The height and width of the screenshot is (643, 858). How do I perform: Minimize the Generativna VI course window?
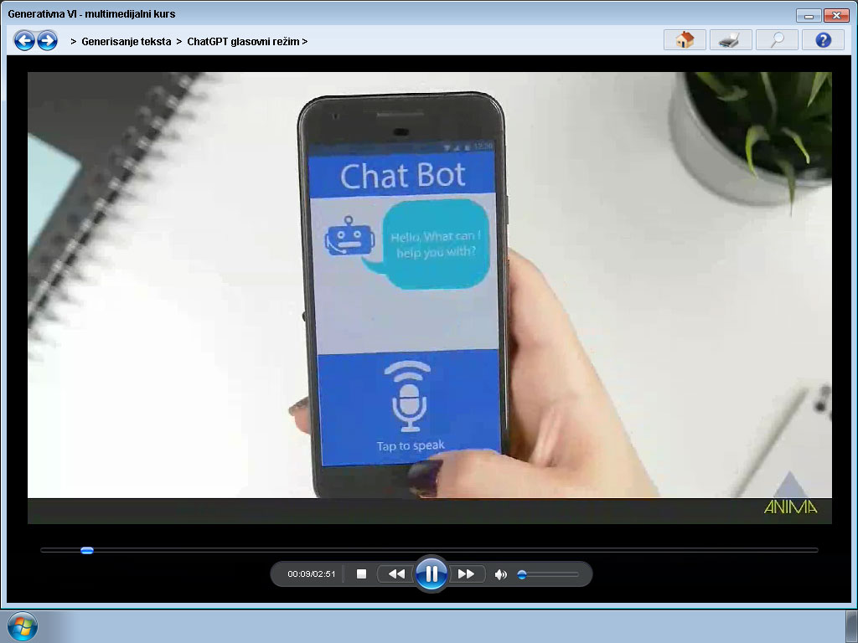pyautogui.click(x=809, y=15)
